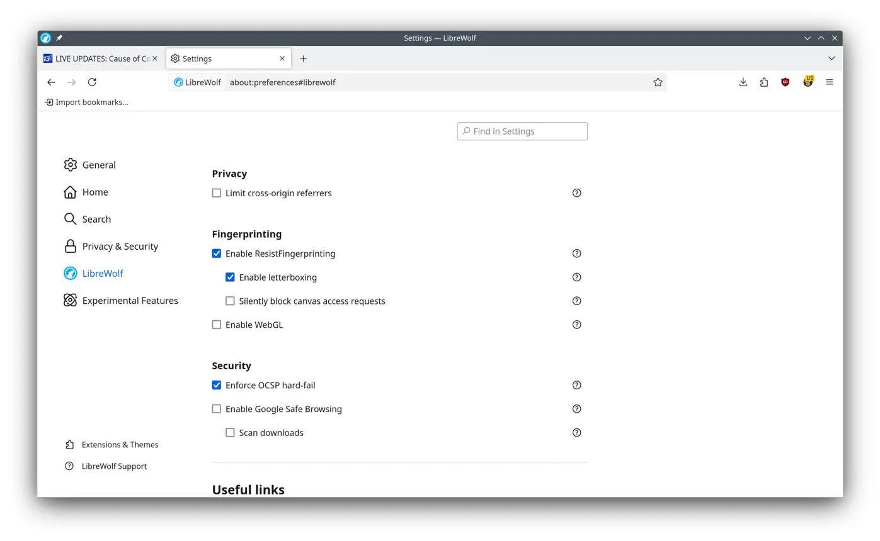Click Import bookmarks in bookmarks bar
Image resolution: width=880 pixels, height=541 pixels.
click(86, 102)
